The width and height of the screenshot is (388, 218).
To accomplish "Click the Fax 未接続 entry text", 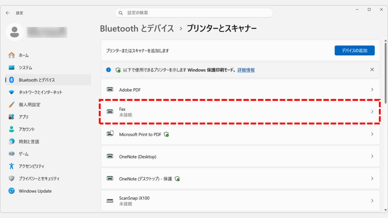I will [x=126, y=112].
